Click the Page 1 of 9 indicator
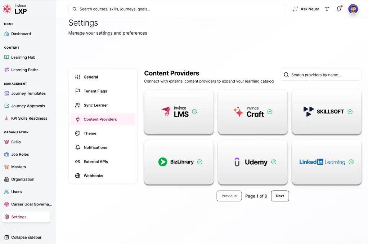 [x=256, y=196]
